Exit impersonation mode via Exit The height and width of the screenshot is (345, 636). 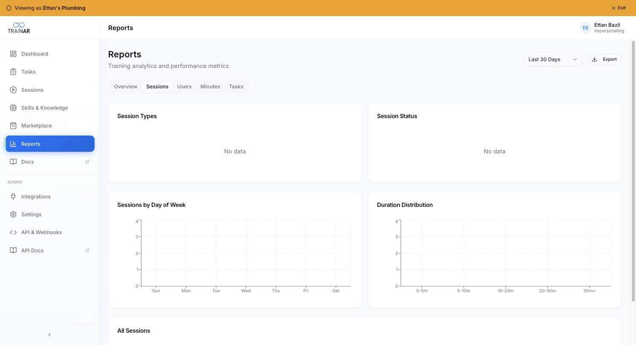point(619,8)
